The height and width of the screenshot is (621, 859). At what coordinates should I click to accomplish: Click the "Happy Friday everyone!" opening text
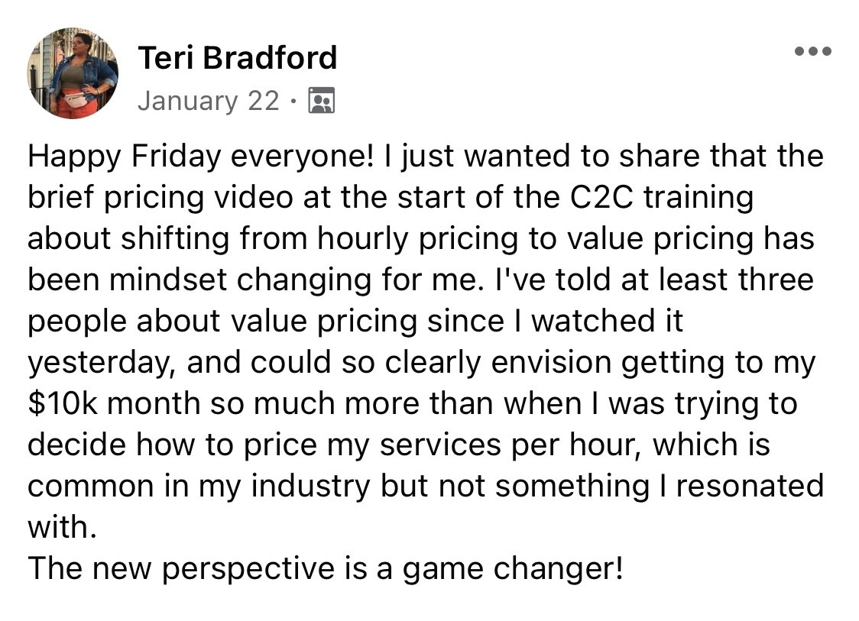(200, 157)
